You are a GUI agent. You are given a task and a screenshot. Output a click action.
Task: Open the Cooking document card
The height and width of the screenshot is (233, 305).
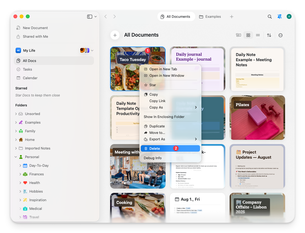pyautogui.click(x=138, y=207)
